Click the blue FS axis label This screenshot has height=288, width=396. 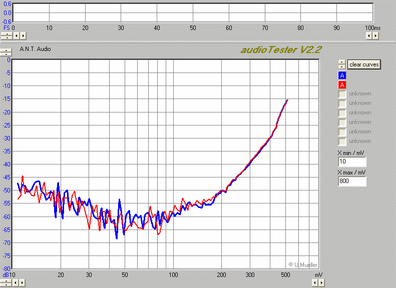7,27
